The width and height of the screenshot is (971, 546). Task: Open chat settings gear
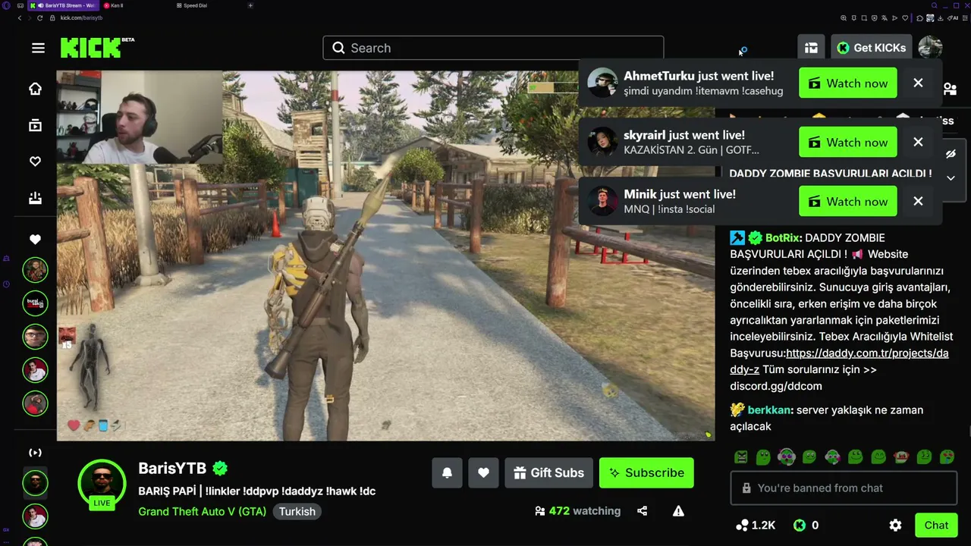coord(895,525)
